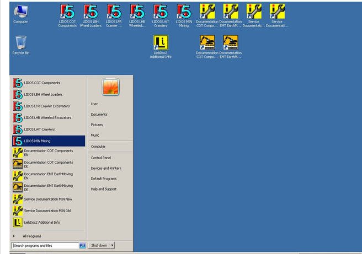This screenshot has width=362, height=254.
Task: Open Documentation EMT EarthMoving EN menu entry
Action: (x=49, y=176)
